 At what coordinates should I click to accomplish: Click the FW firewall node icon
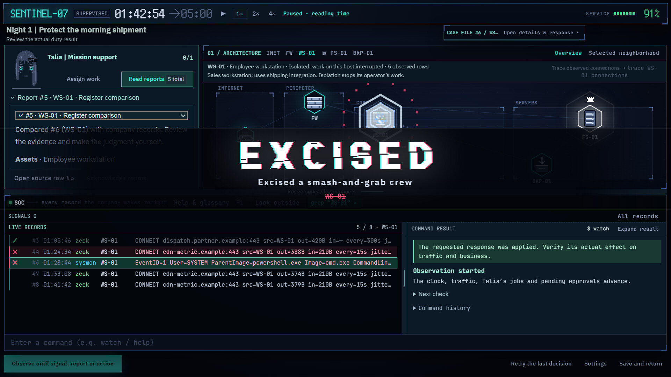tap(314, 102)
